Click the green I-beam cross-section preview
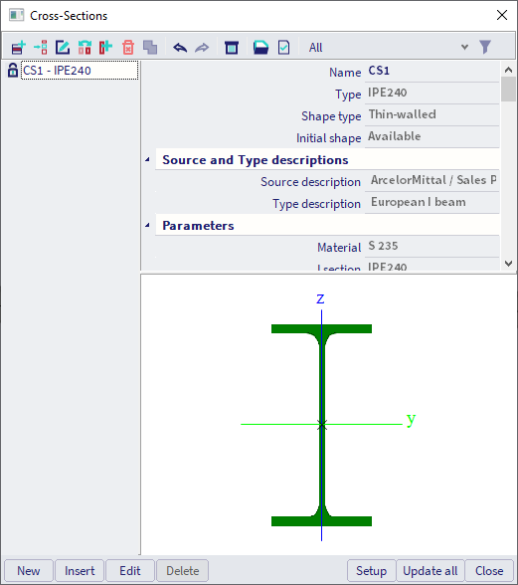518x585 pixels. 321,425
